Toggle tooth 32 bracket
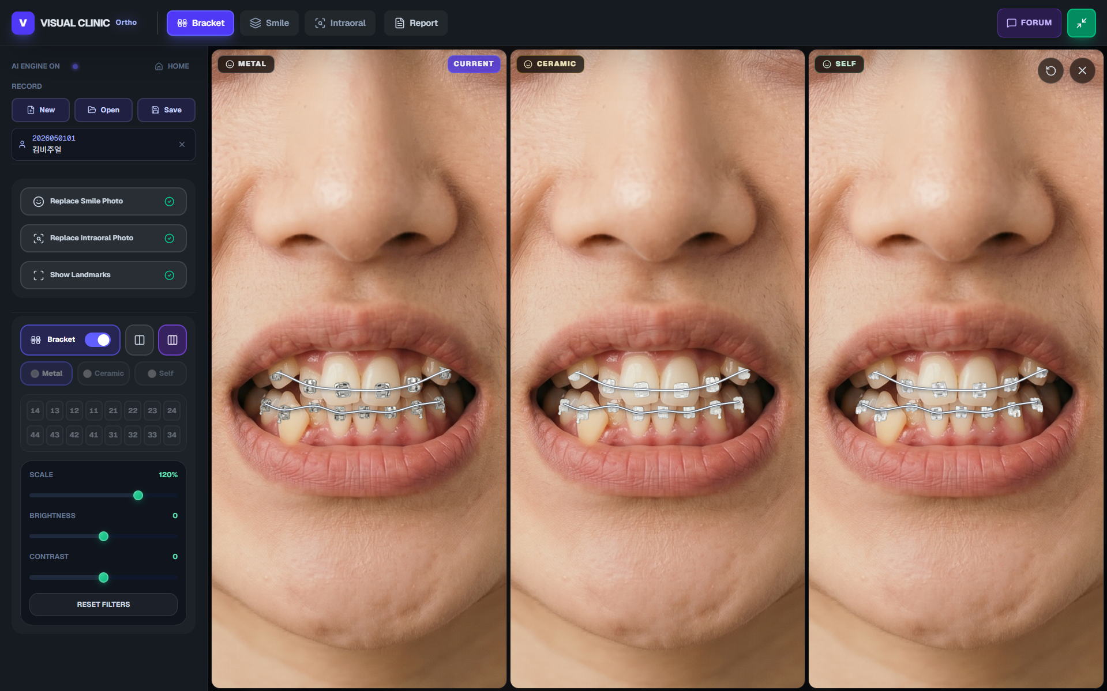The height and width of the screenshot is (691, 1107). 133,435
